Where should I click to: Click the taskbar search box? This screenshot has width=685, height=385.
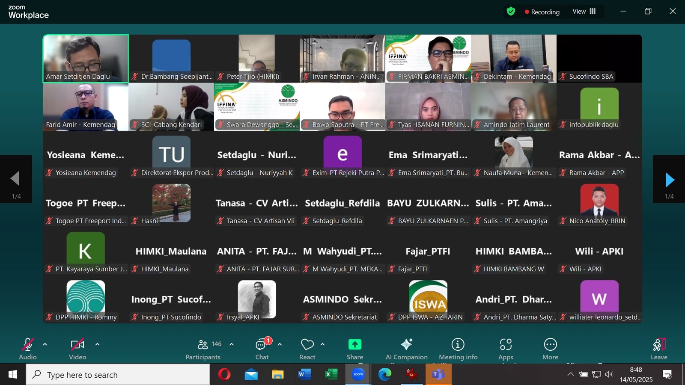pos(118,375)
